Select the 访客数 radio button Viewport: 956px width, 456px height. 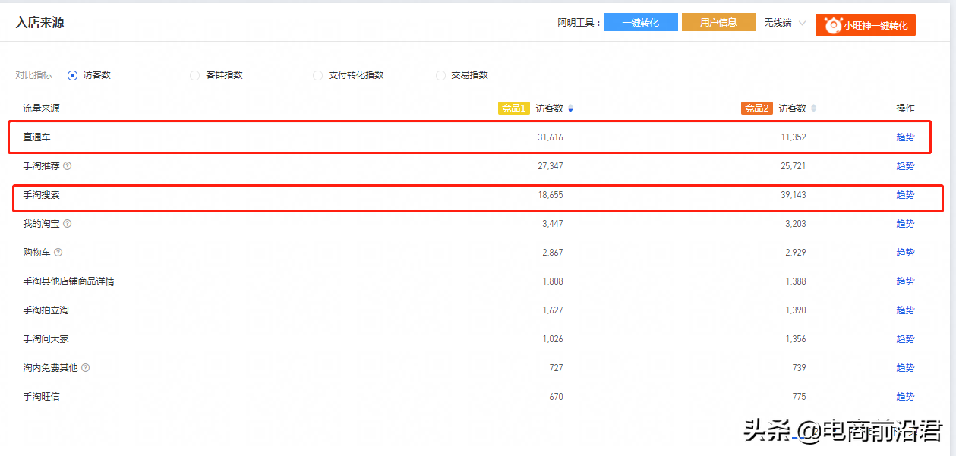click(73, 75)
